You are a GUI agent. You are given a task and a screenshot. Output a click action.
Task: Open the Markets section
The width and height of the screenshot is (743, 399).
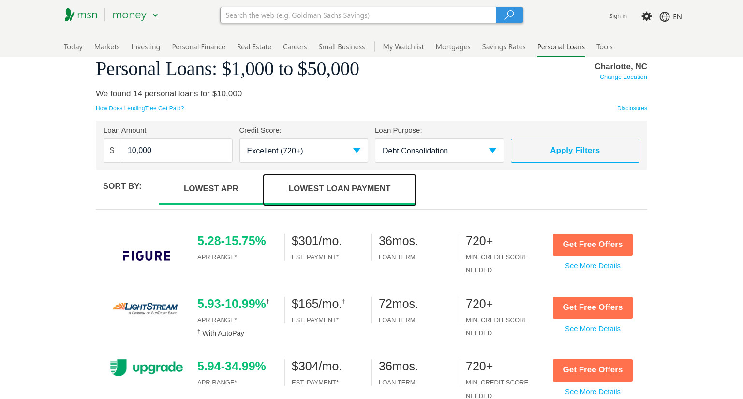click(x=107, y=47)
